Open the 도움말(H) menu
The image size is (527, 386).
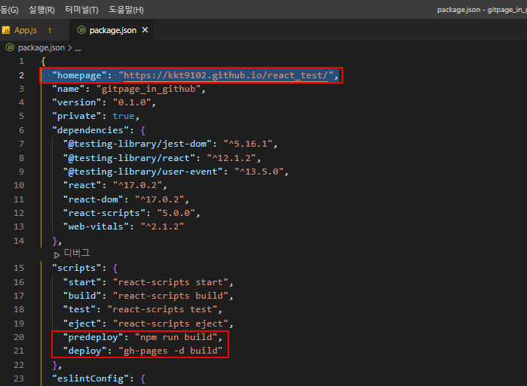tap(126, 10)
